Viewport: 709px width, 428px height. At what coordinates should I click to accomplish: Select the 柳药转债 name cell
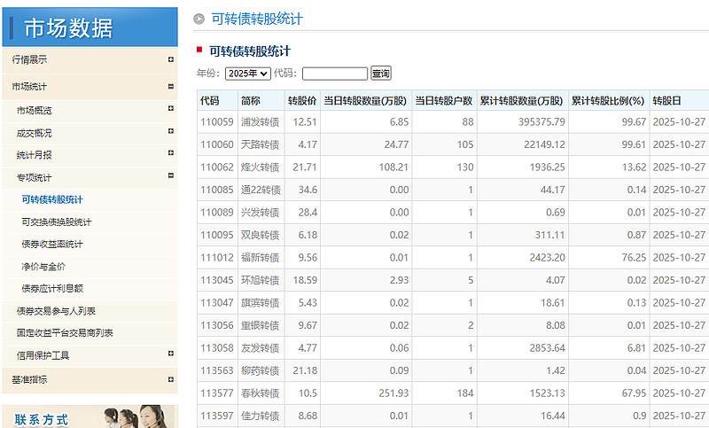(260, 370)
